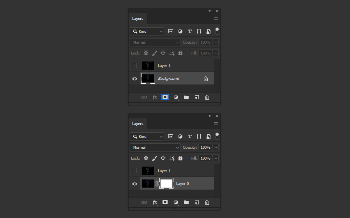Collapse lower panel with double-arrow icon
350x218 pixels.
point(210,116)
